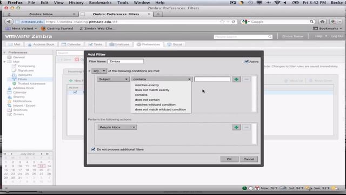Viewport: 346px width, 195px height.
Task: Cancel the Add Filter dialog
Action: 249,159
